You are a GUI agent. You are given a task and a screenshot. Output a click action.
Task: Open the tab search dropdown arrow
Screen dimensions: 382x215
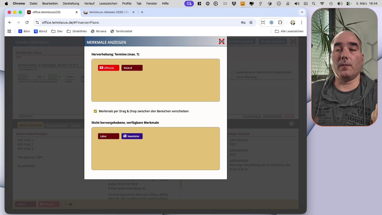click(302, 12)
